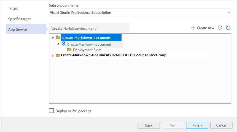This screenshot has height=132, width=237.
Task: Click the disabled Next button
Action: click(173, 125)
